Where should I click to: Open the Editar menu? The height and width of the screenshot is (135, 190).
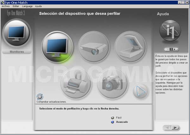pos(16,6)
